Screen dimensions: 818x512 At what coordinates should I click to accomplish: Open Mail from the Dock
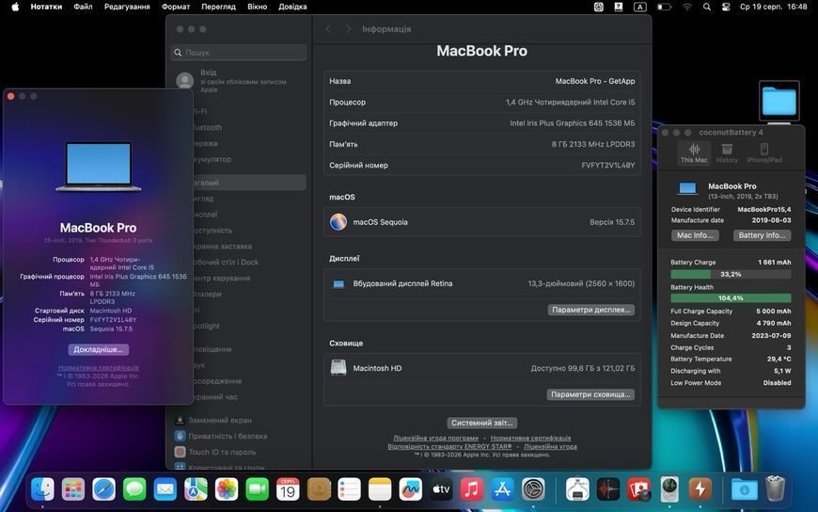(x=165, y=489)
